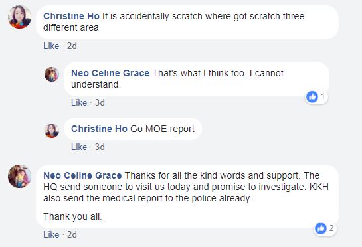Like the 'I cannot understand' reply
Screen dimensions: 362x247
click(79, 102)
